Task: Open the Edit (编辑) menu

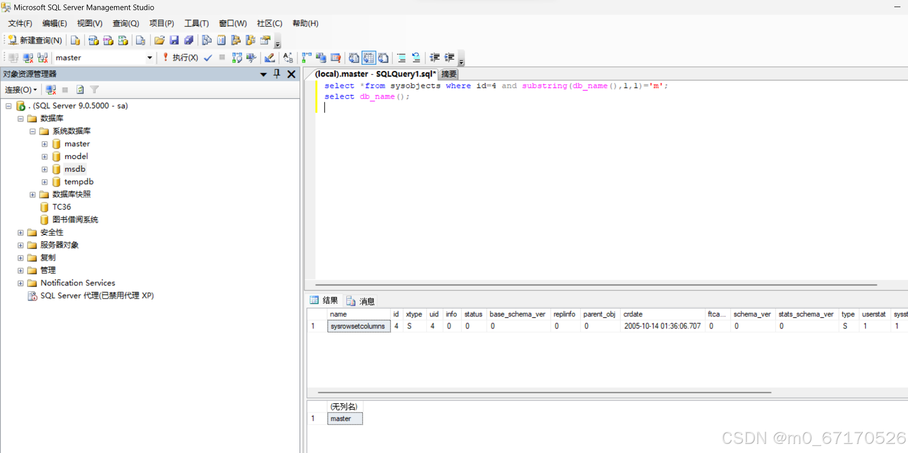Action: [x=54, y=23]
